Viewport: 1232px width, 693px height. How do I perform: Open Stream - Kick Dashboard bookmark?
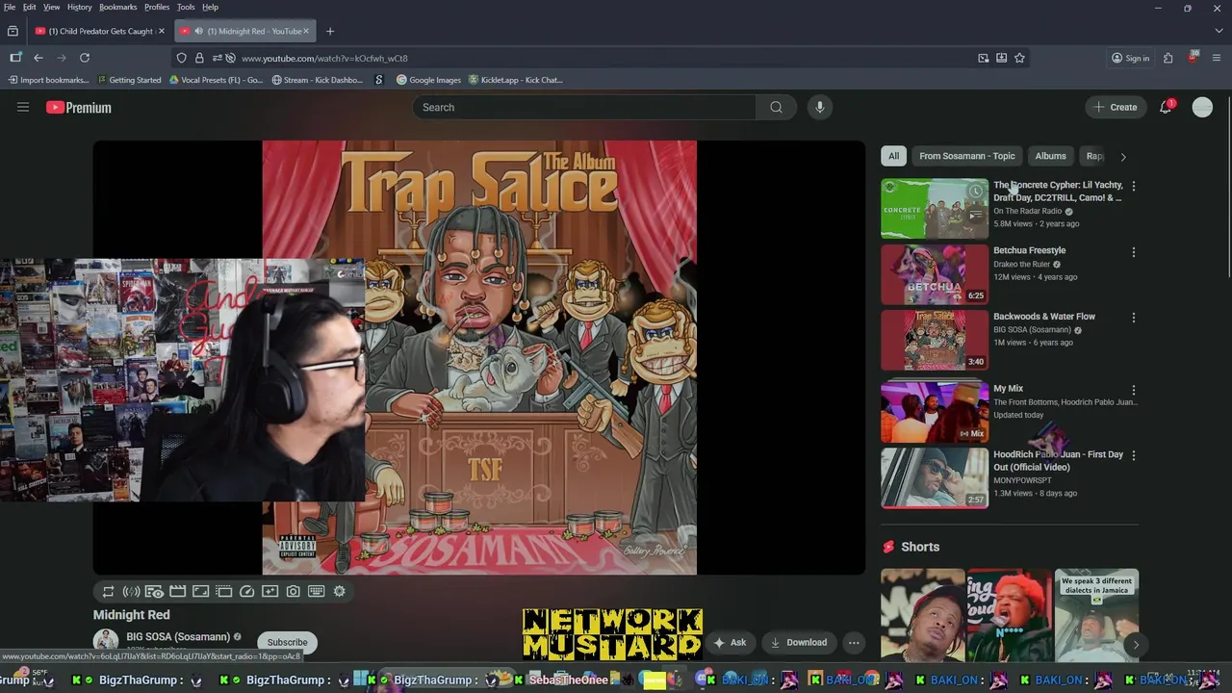click(x=318, y=80)
